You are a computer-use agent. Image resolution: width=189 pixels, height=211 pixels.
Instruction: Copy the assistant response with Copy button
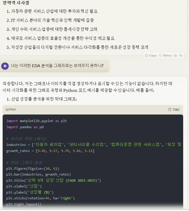(x=151, y=56)
